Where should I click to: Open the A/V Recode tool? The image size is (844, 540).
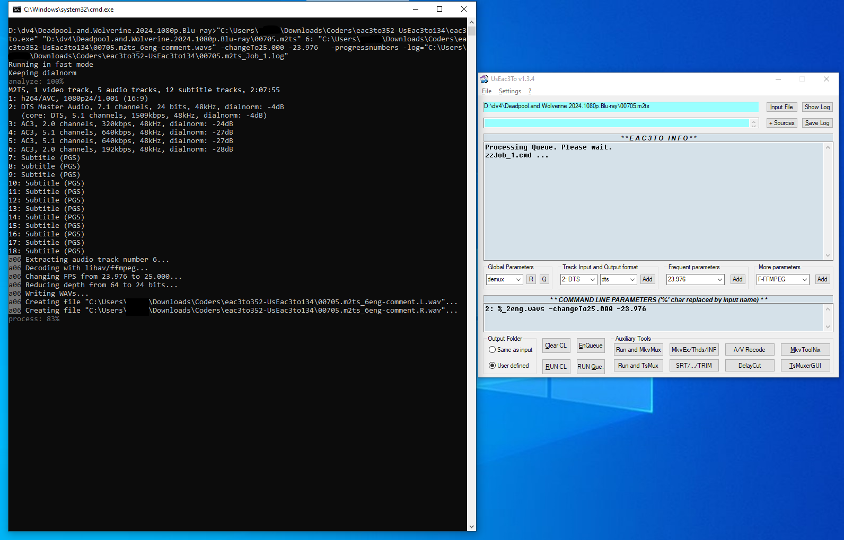[750, 350]
